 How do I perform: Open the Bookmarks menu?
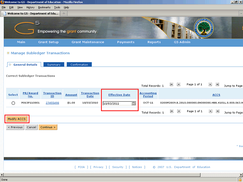pyautogui.click(x=44, y=8)
